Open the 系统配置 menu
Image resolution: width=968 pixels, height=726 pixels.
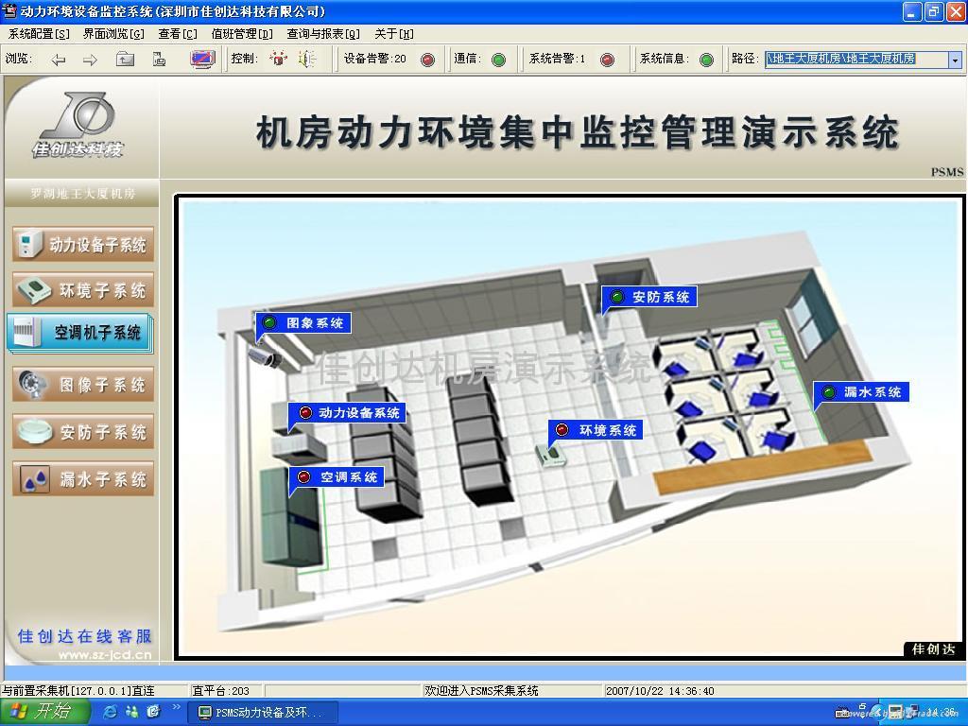click(32, 33)
